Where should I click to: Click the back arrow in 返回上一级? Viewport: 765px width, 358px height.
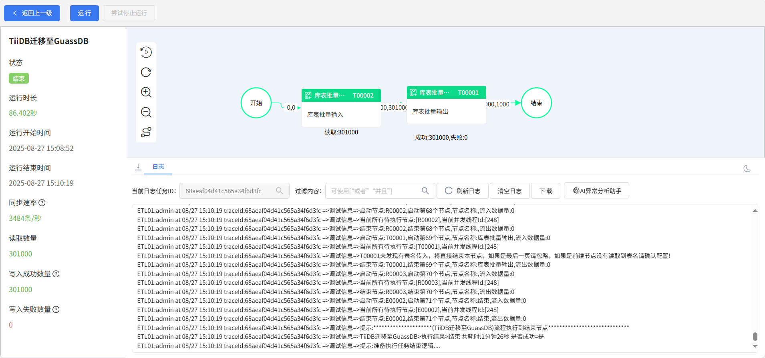click(15, 13)
